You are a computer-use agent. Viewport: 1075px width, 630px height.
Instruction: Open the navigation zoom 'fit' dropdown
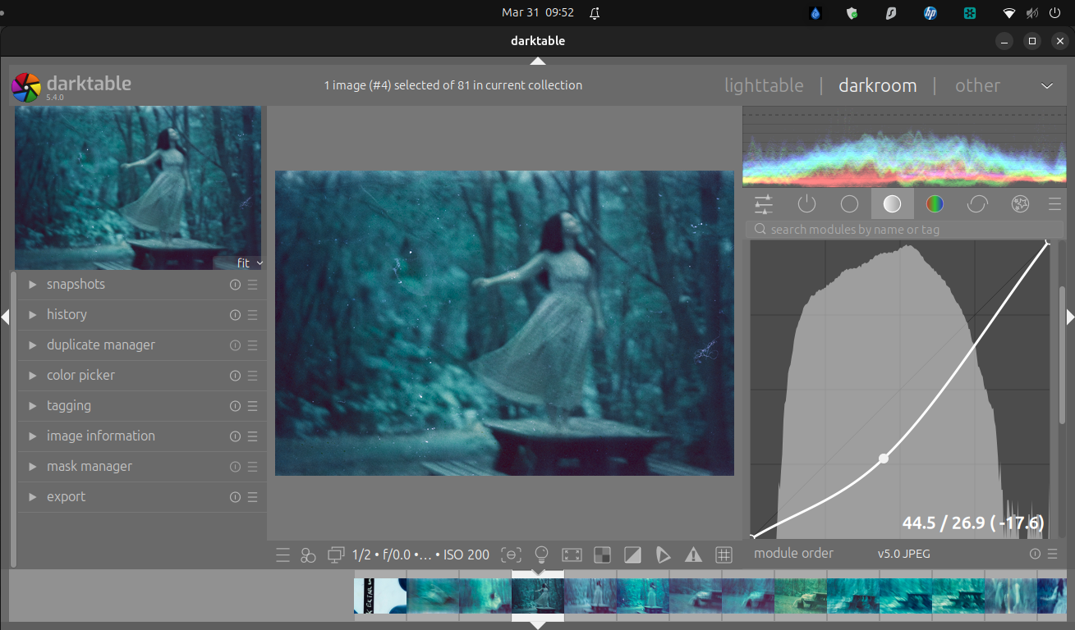250,263
